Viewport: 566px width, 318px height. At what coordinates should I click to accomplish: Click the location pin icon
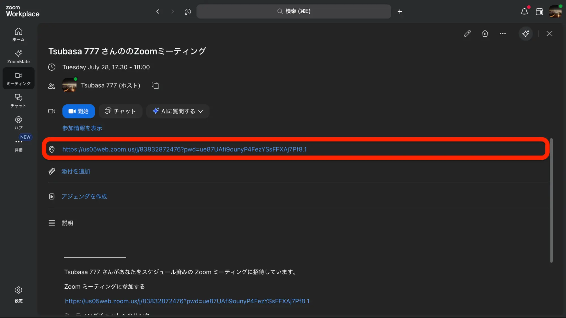52,149
